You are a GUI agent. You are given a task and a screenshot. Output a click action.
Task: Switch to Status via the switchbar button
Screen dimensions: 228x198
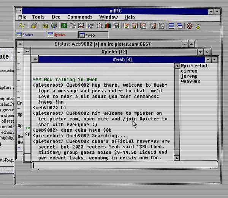[30, 35]
